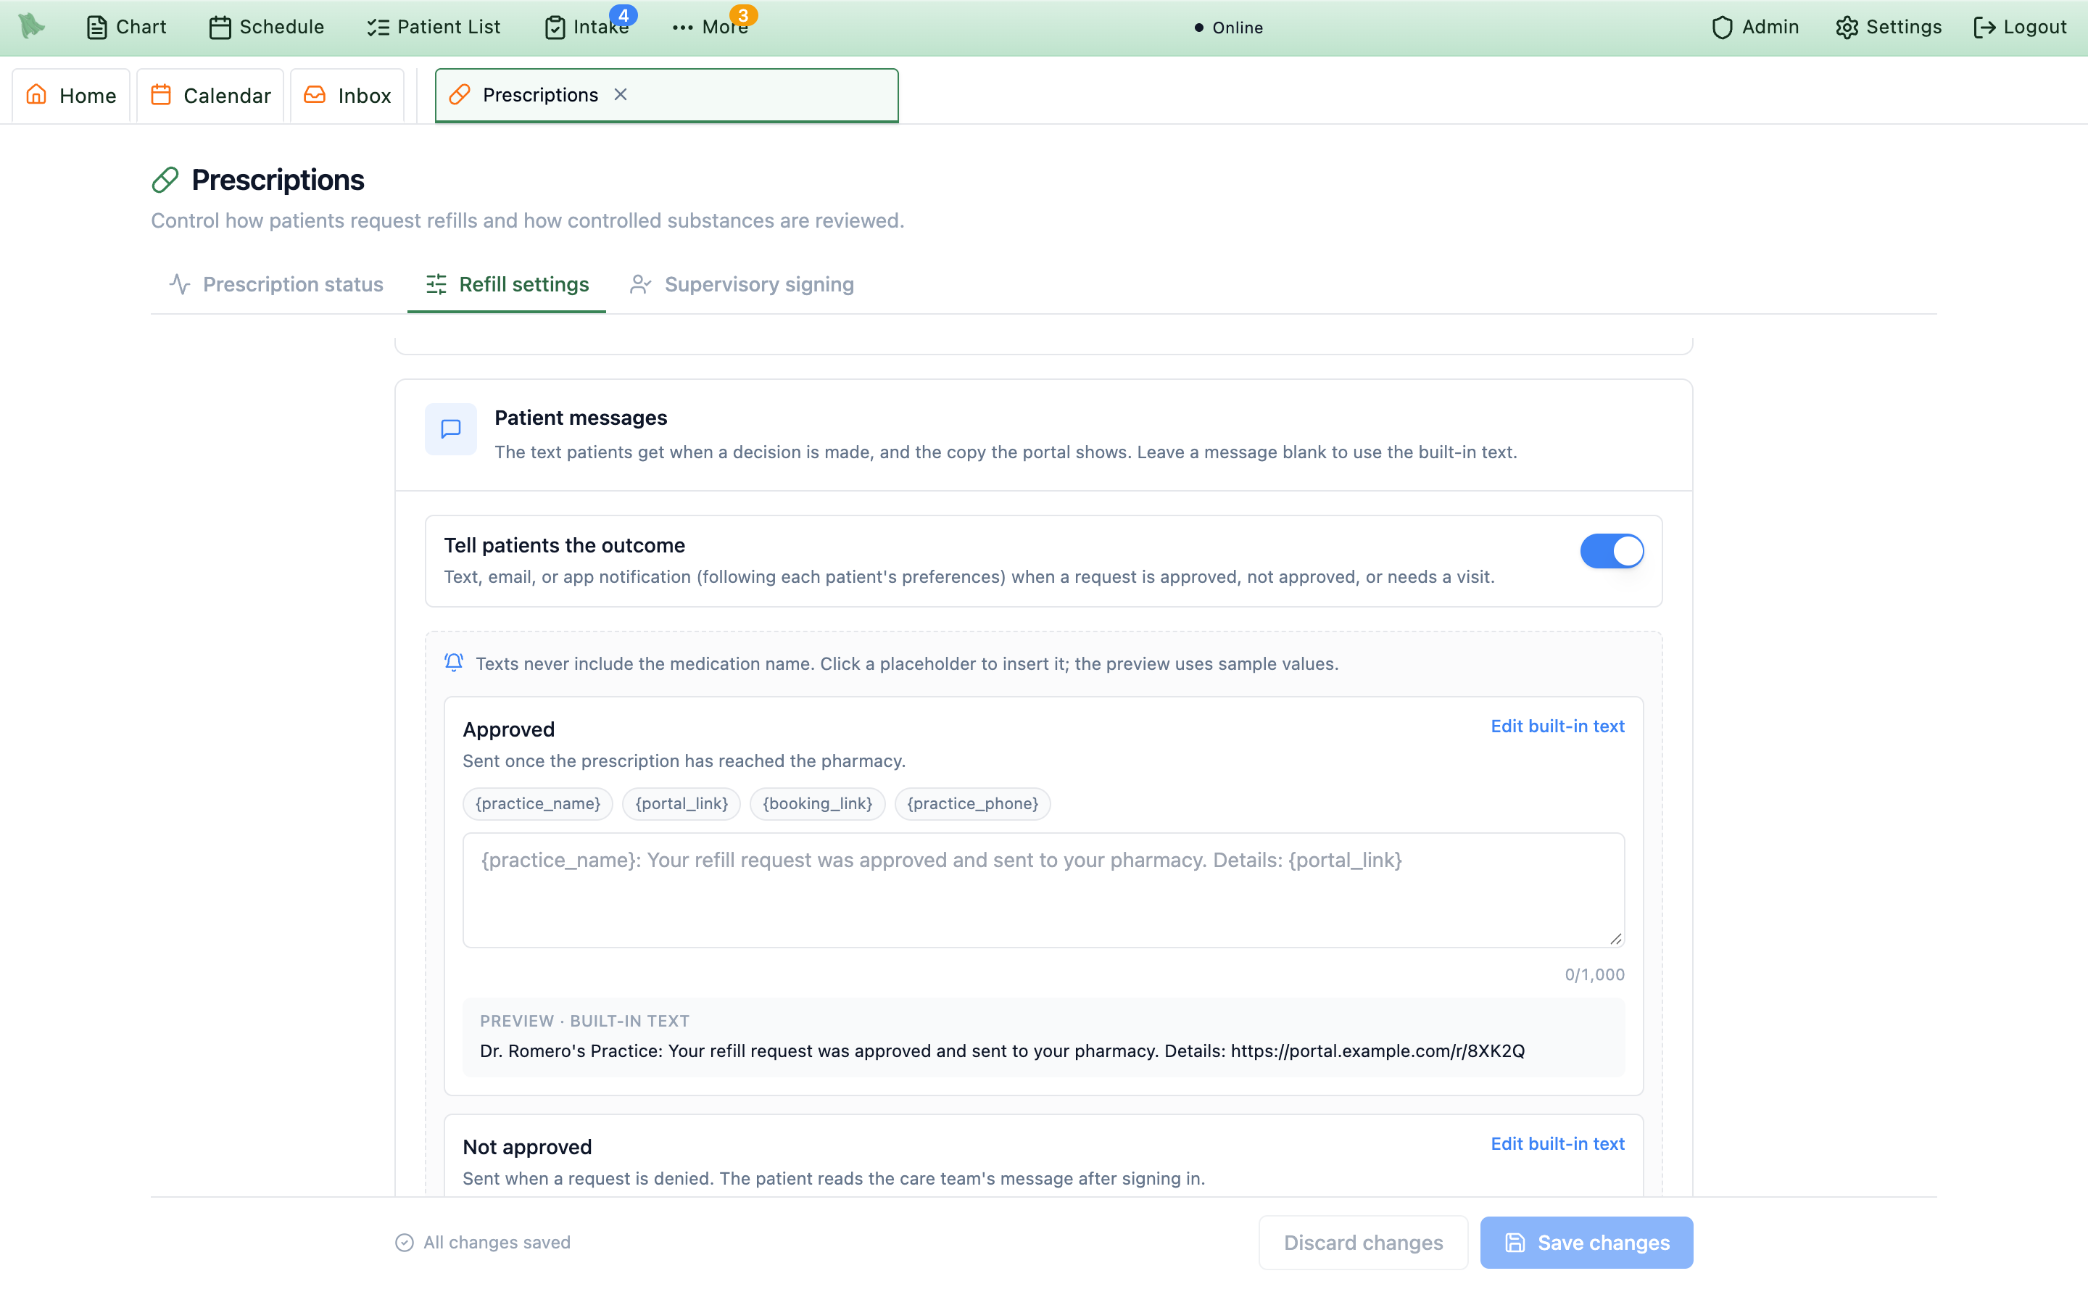Open the Prescription status tab
The image size is (2088, 1305).
(276, 284)
